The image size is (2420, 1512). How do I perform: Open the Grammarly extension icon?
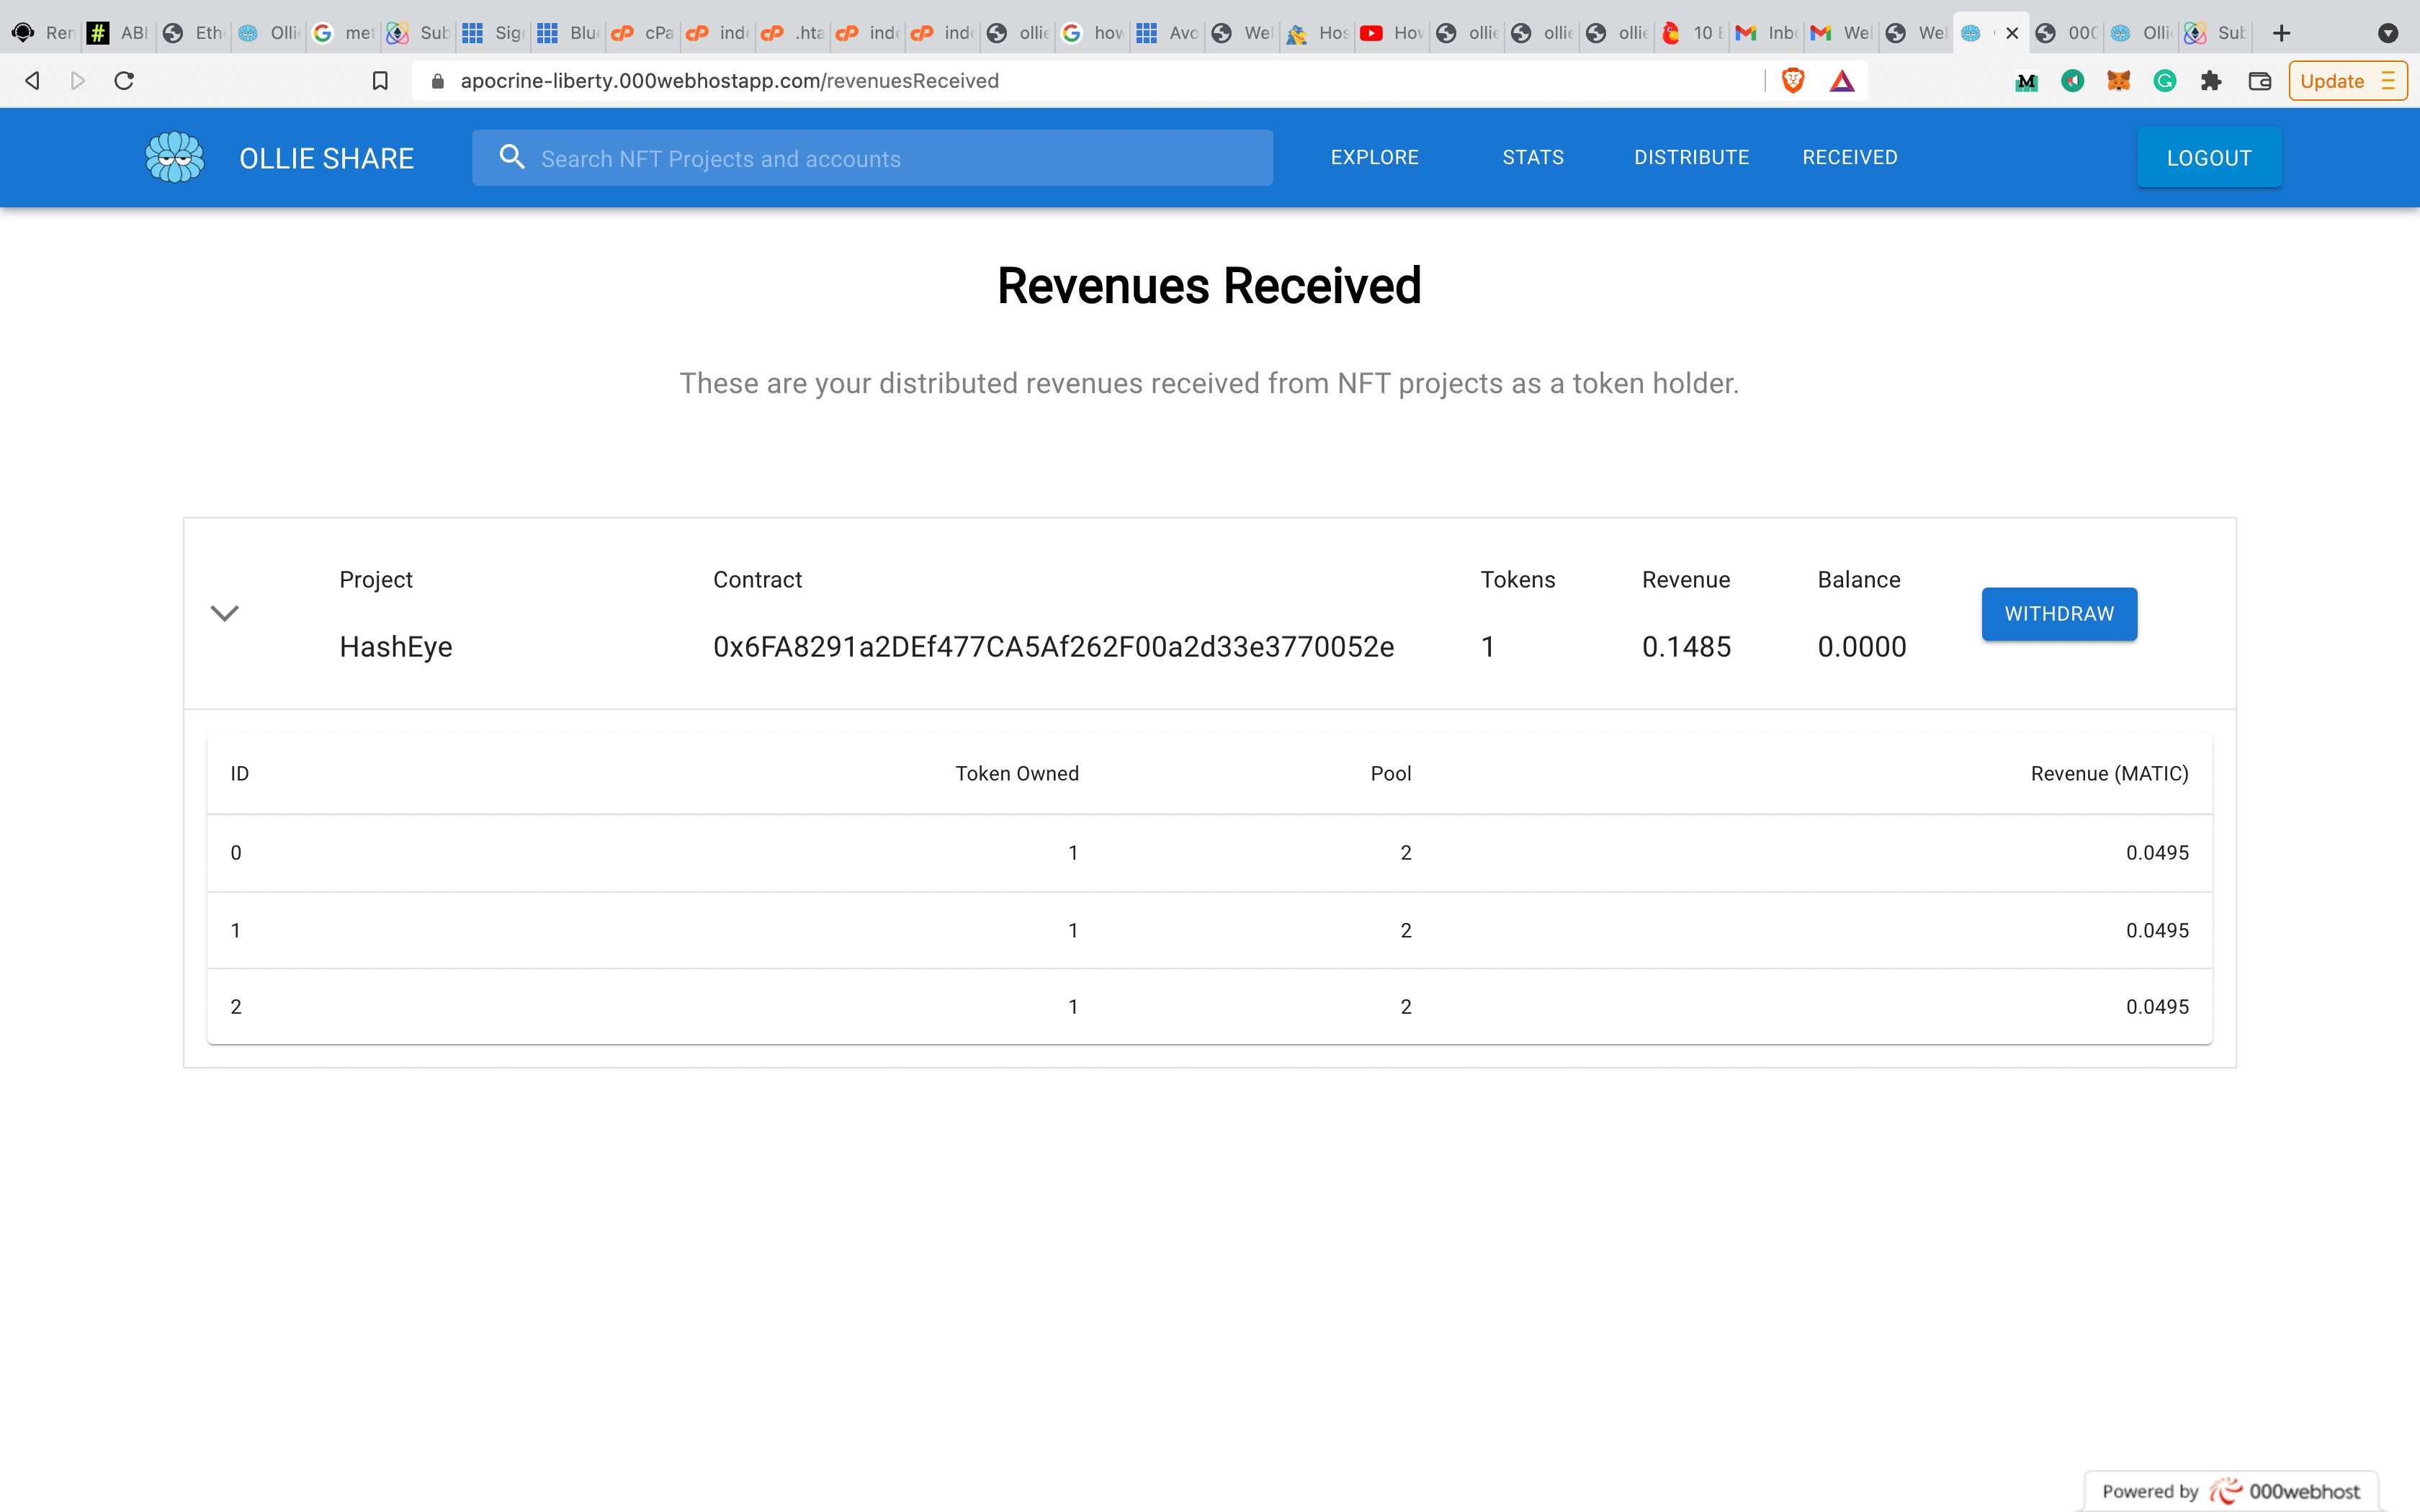(2165, 81)
